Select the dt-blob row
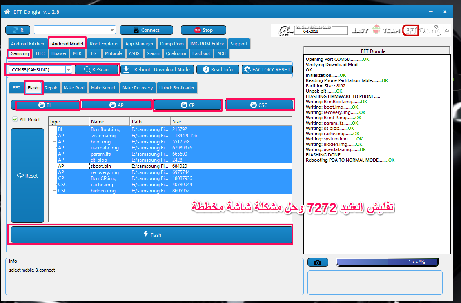Viewport: 461px width, 303px height. pos(174,160)
